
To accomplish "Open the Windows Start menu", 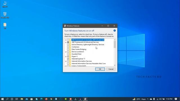I will tap(3, 99).
